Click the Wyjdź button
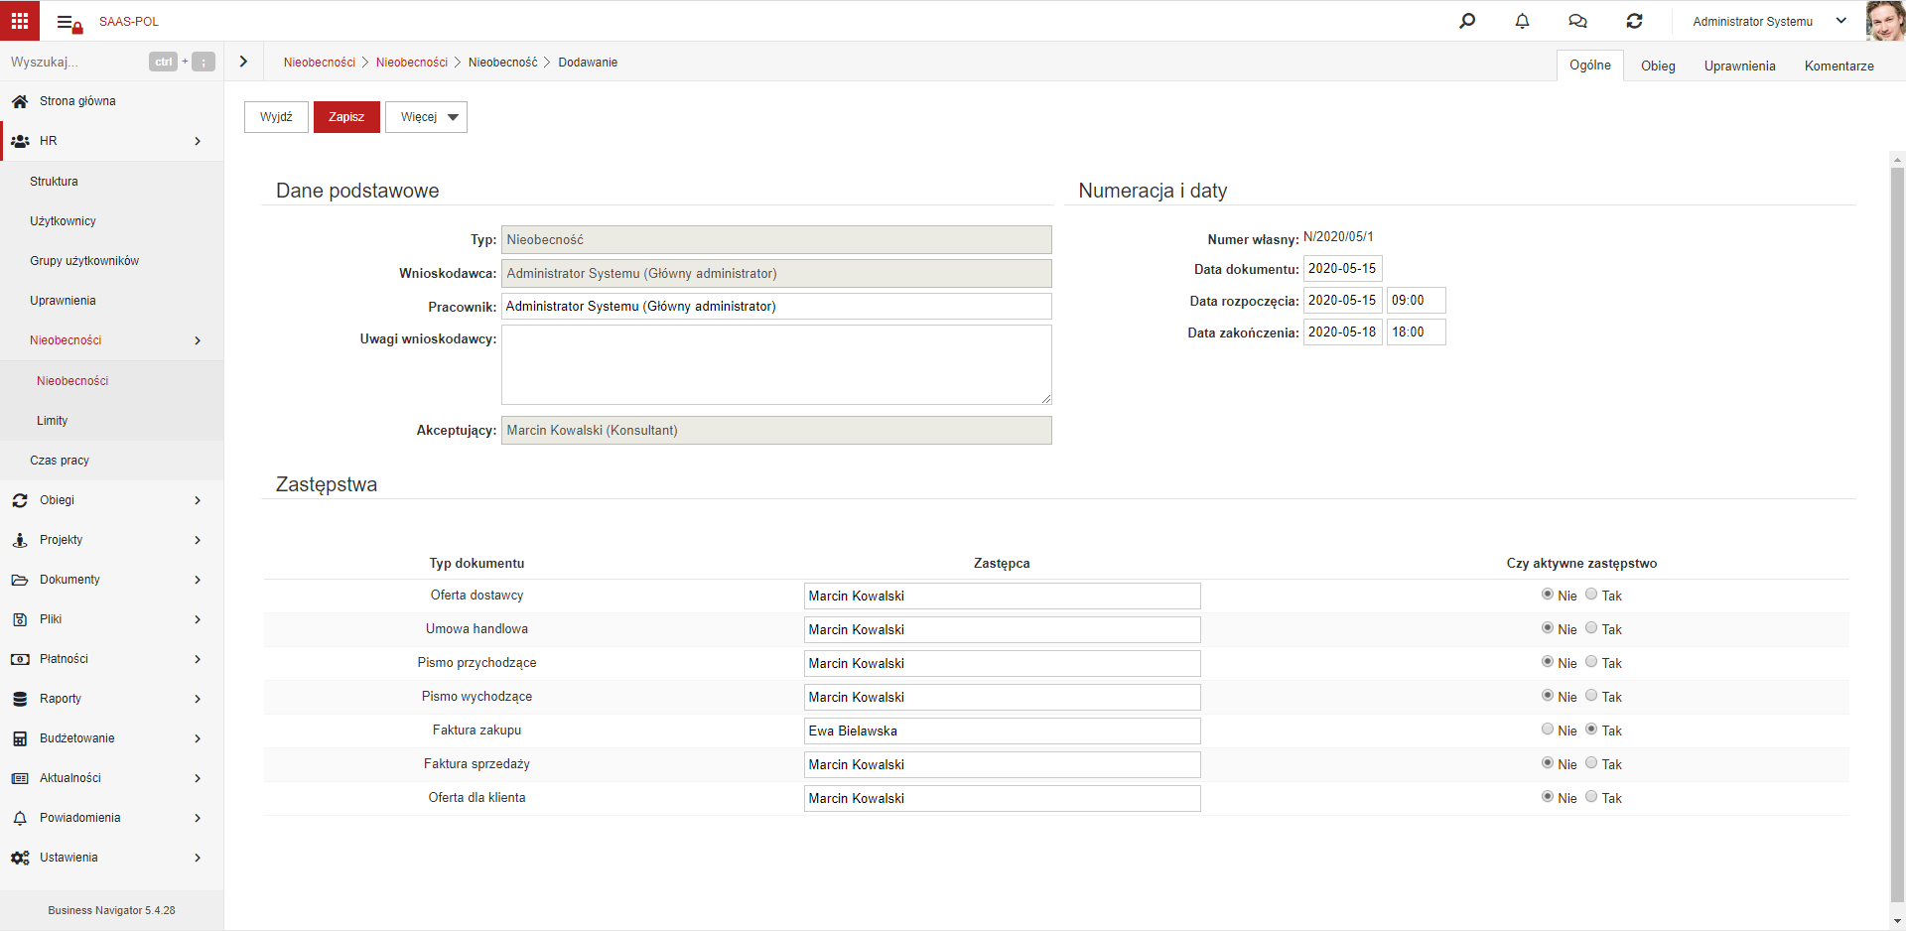This screenshot has width=1906, height=931. tap(276, 117)
